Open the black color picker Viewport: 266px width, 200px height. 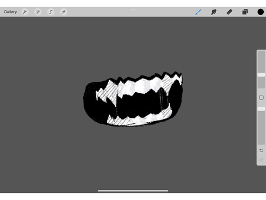coord(260,12)
